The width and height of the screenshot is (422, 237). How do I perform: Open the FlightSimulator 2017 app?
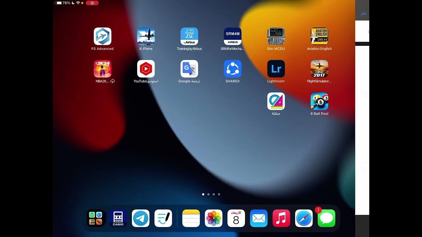[x=319, y=69]
